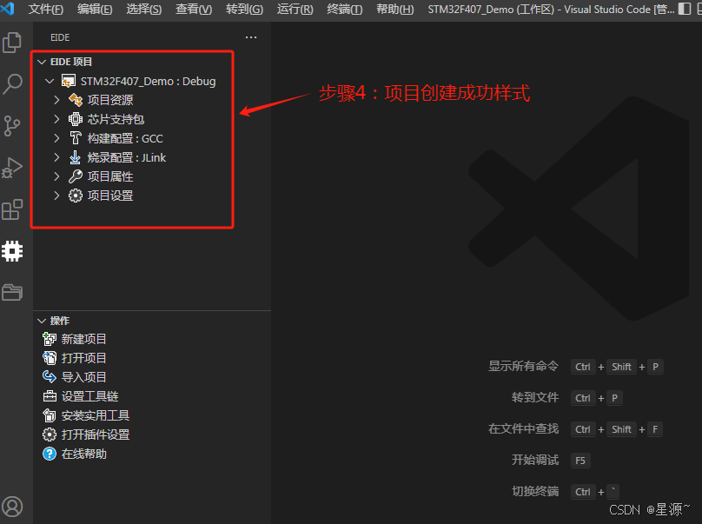
Task: Click the 打开项目 icon
Action: coord(50,358)
